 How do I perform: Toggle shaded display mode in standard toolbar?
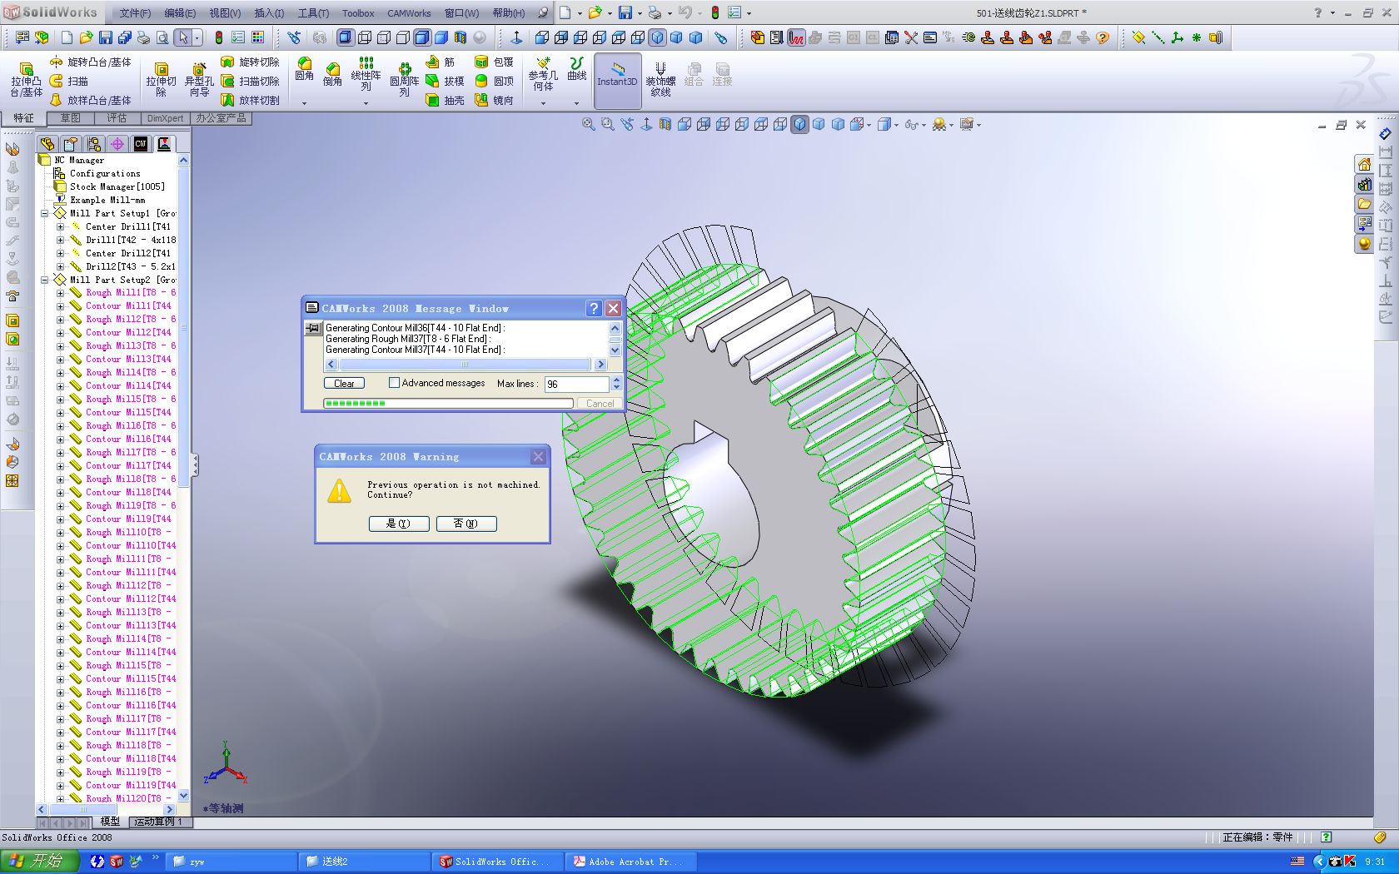point(441,37)
